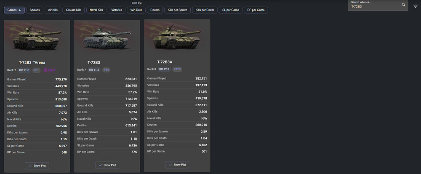The image size is (421, 174).
Task: Click Air Kills value 5,074
Action: tap(133, 112)
